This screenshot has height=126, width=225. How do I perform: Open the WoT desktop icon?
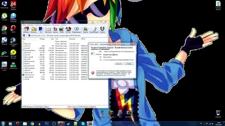tap(120, 114)
